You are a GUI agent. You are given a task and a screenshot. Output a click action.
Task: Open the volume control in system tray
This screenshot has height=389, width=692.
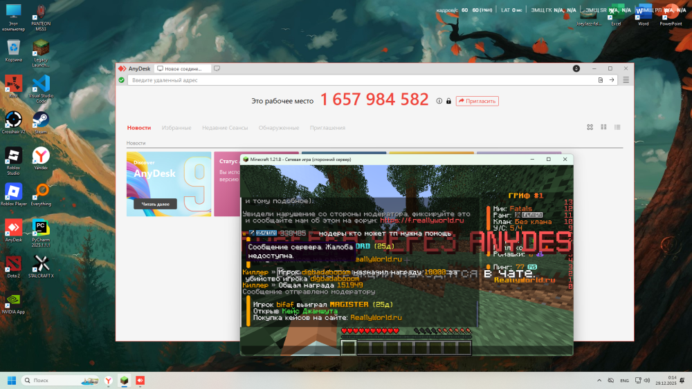(x=647, y=380)
